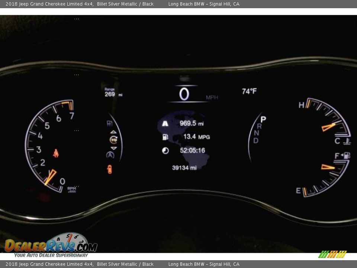357x268 pixels.
Task: Click the 74°F outside temperature reading
Action: [x=249, y=91]
